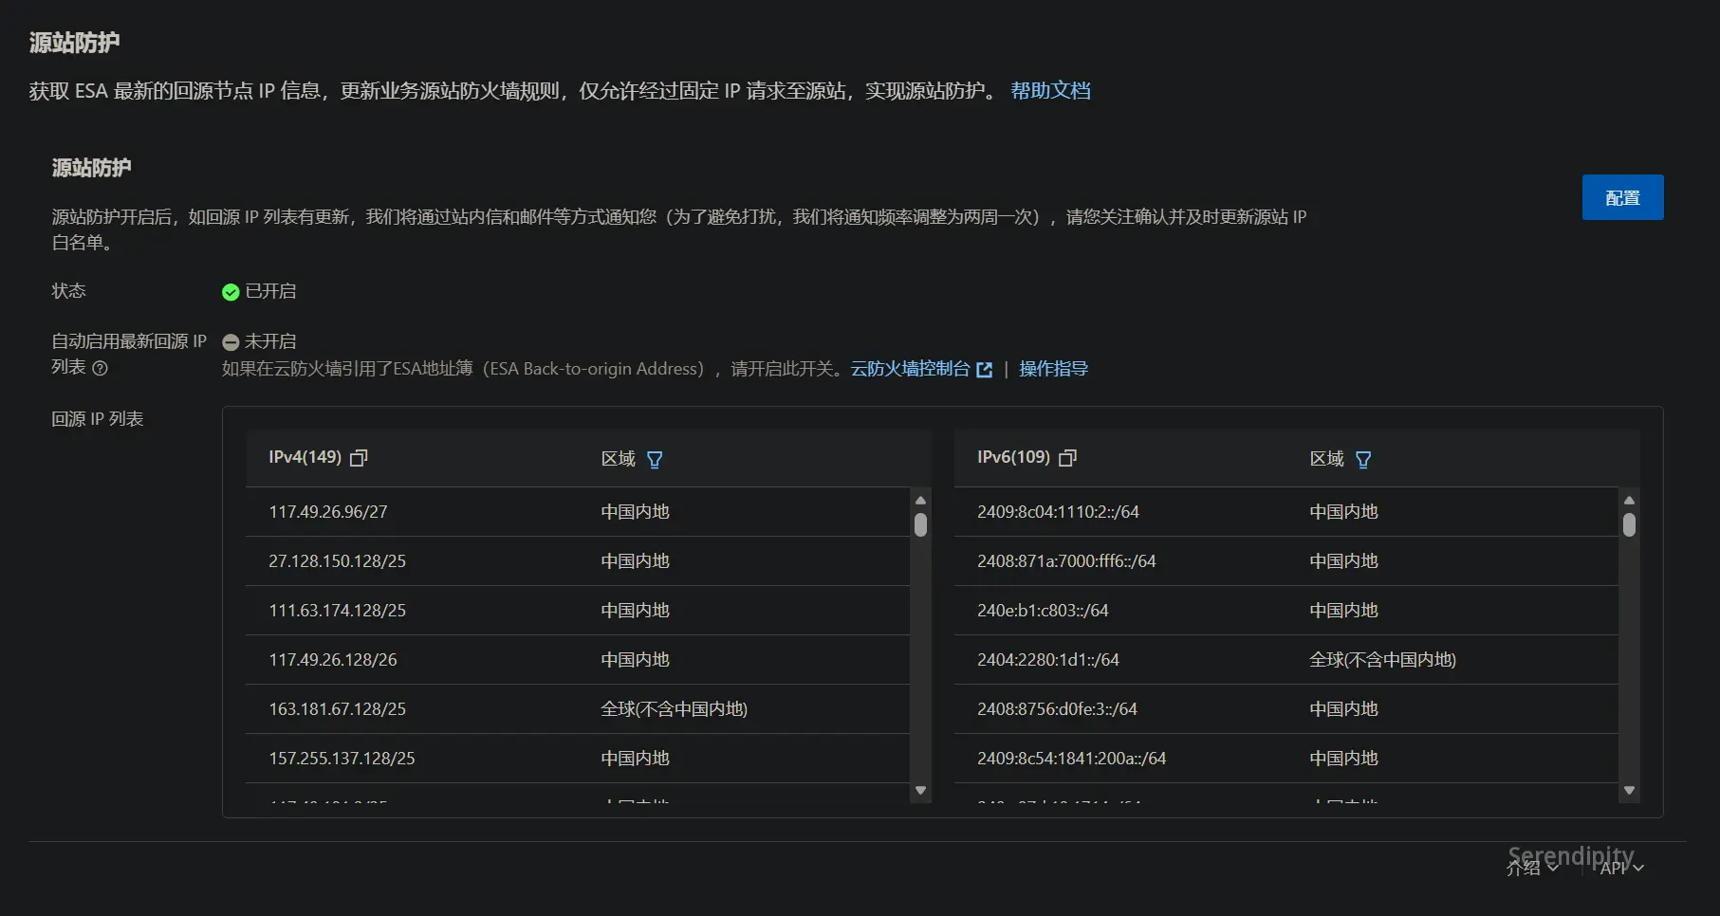Expand the API dropdown at bottom

[1621, 868]
